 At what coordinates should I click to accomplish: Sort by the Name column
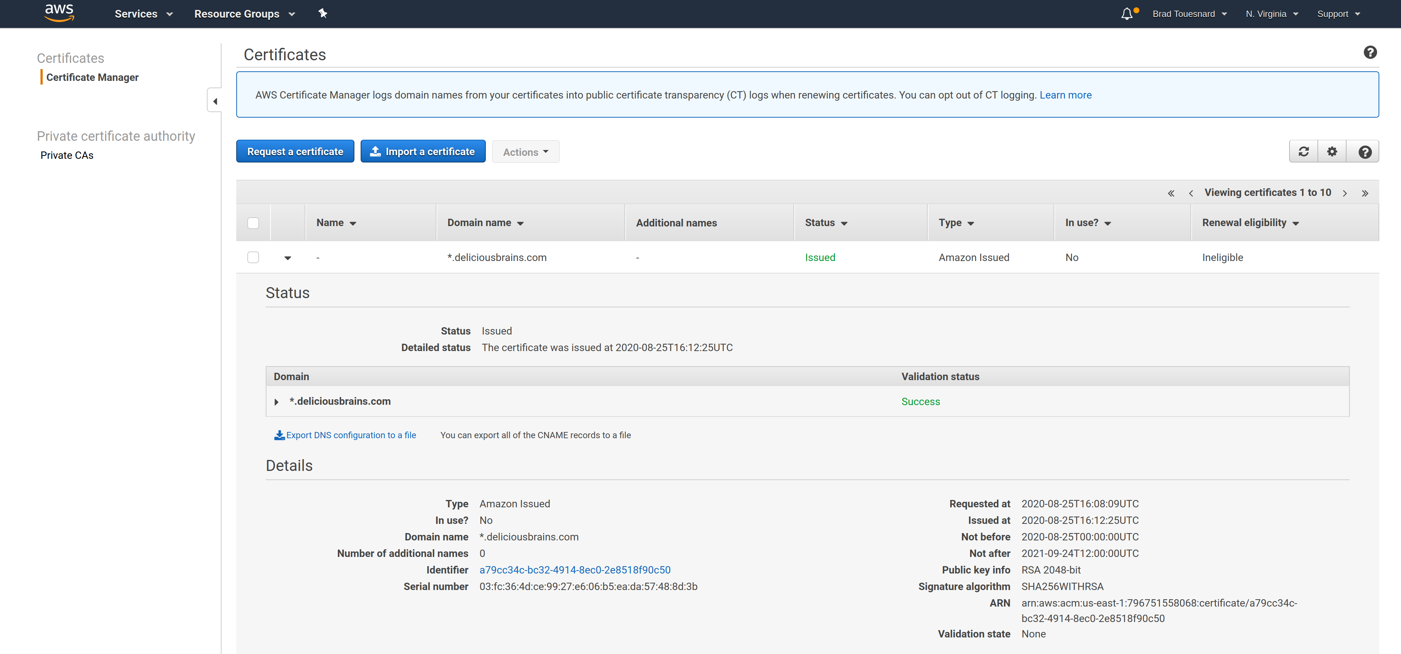pyautogui.click(x=336, y=223)
